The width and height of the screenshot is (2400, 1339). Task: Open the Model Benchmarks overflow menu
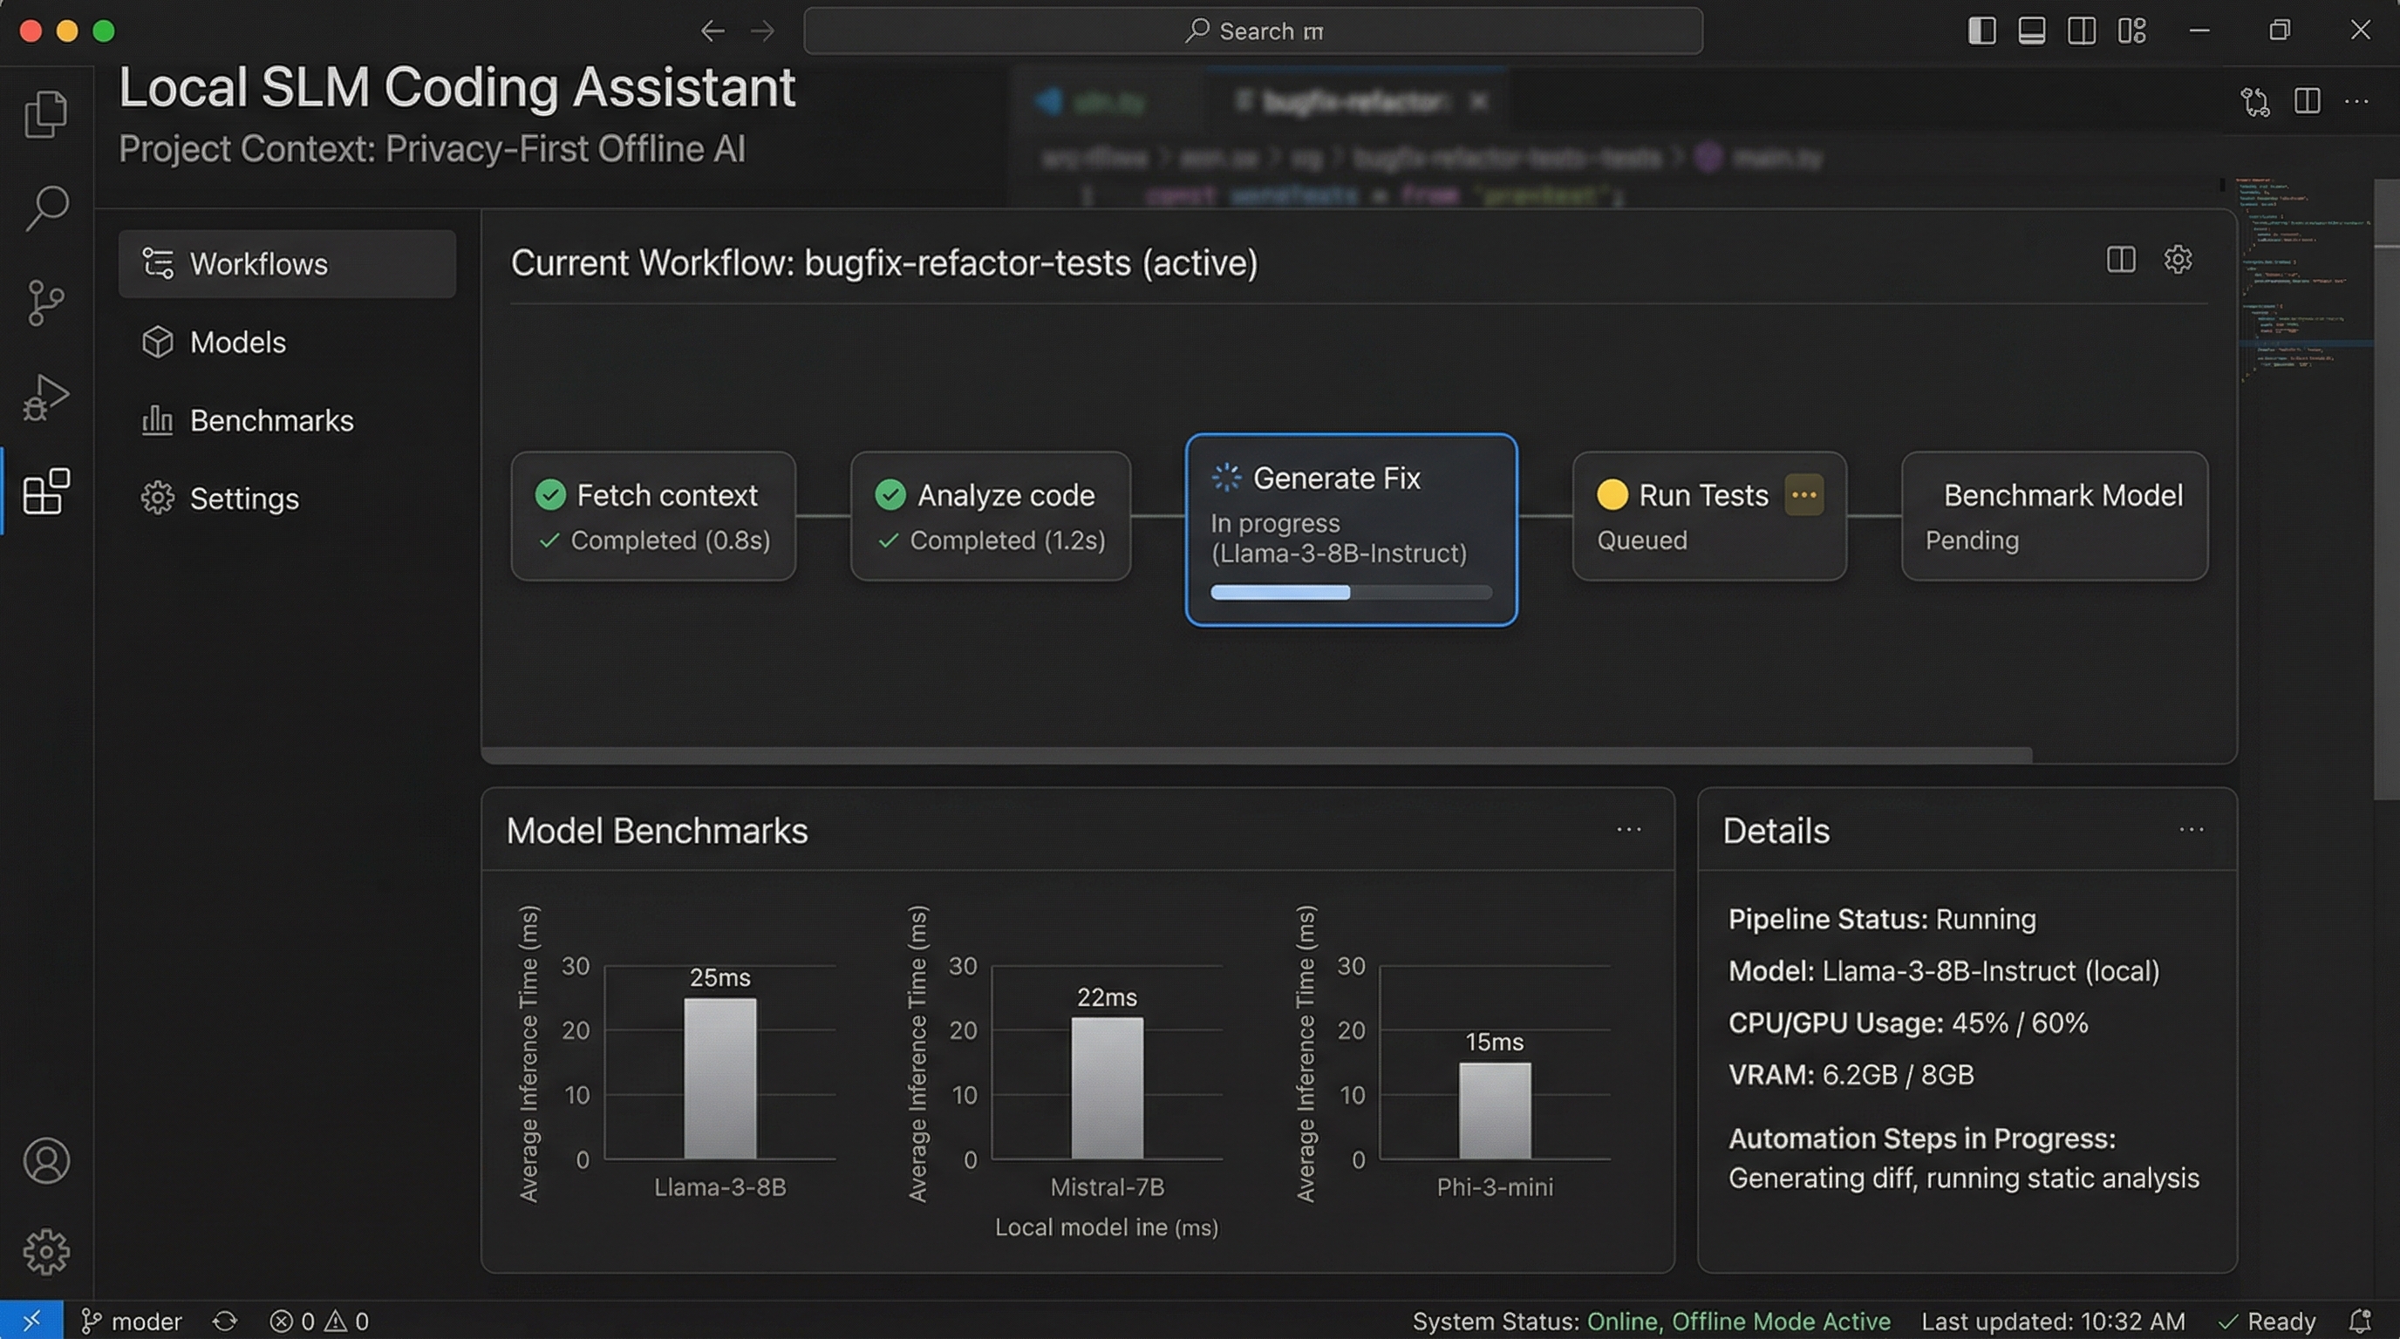point(1628,830)
